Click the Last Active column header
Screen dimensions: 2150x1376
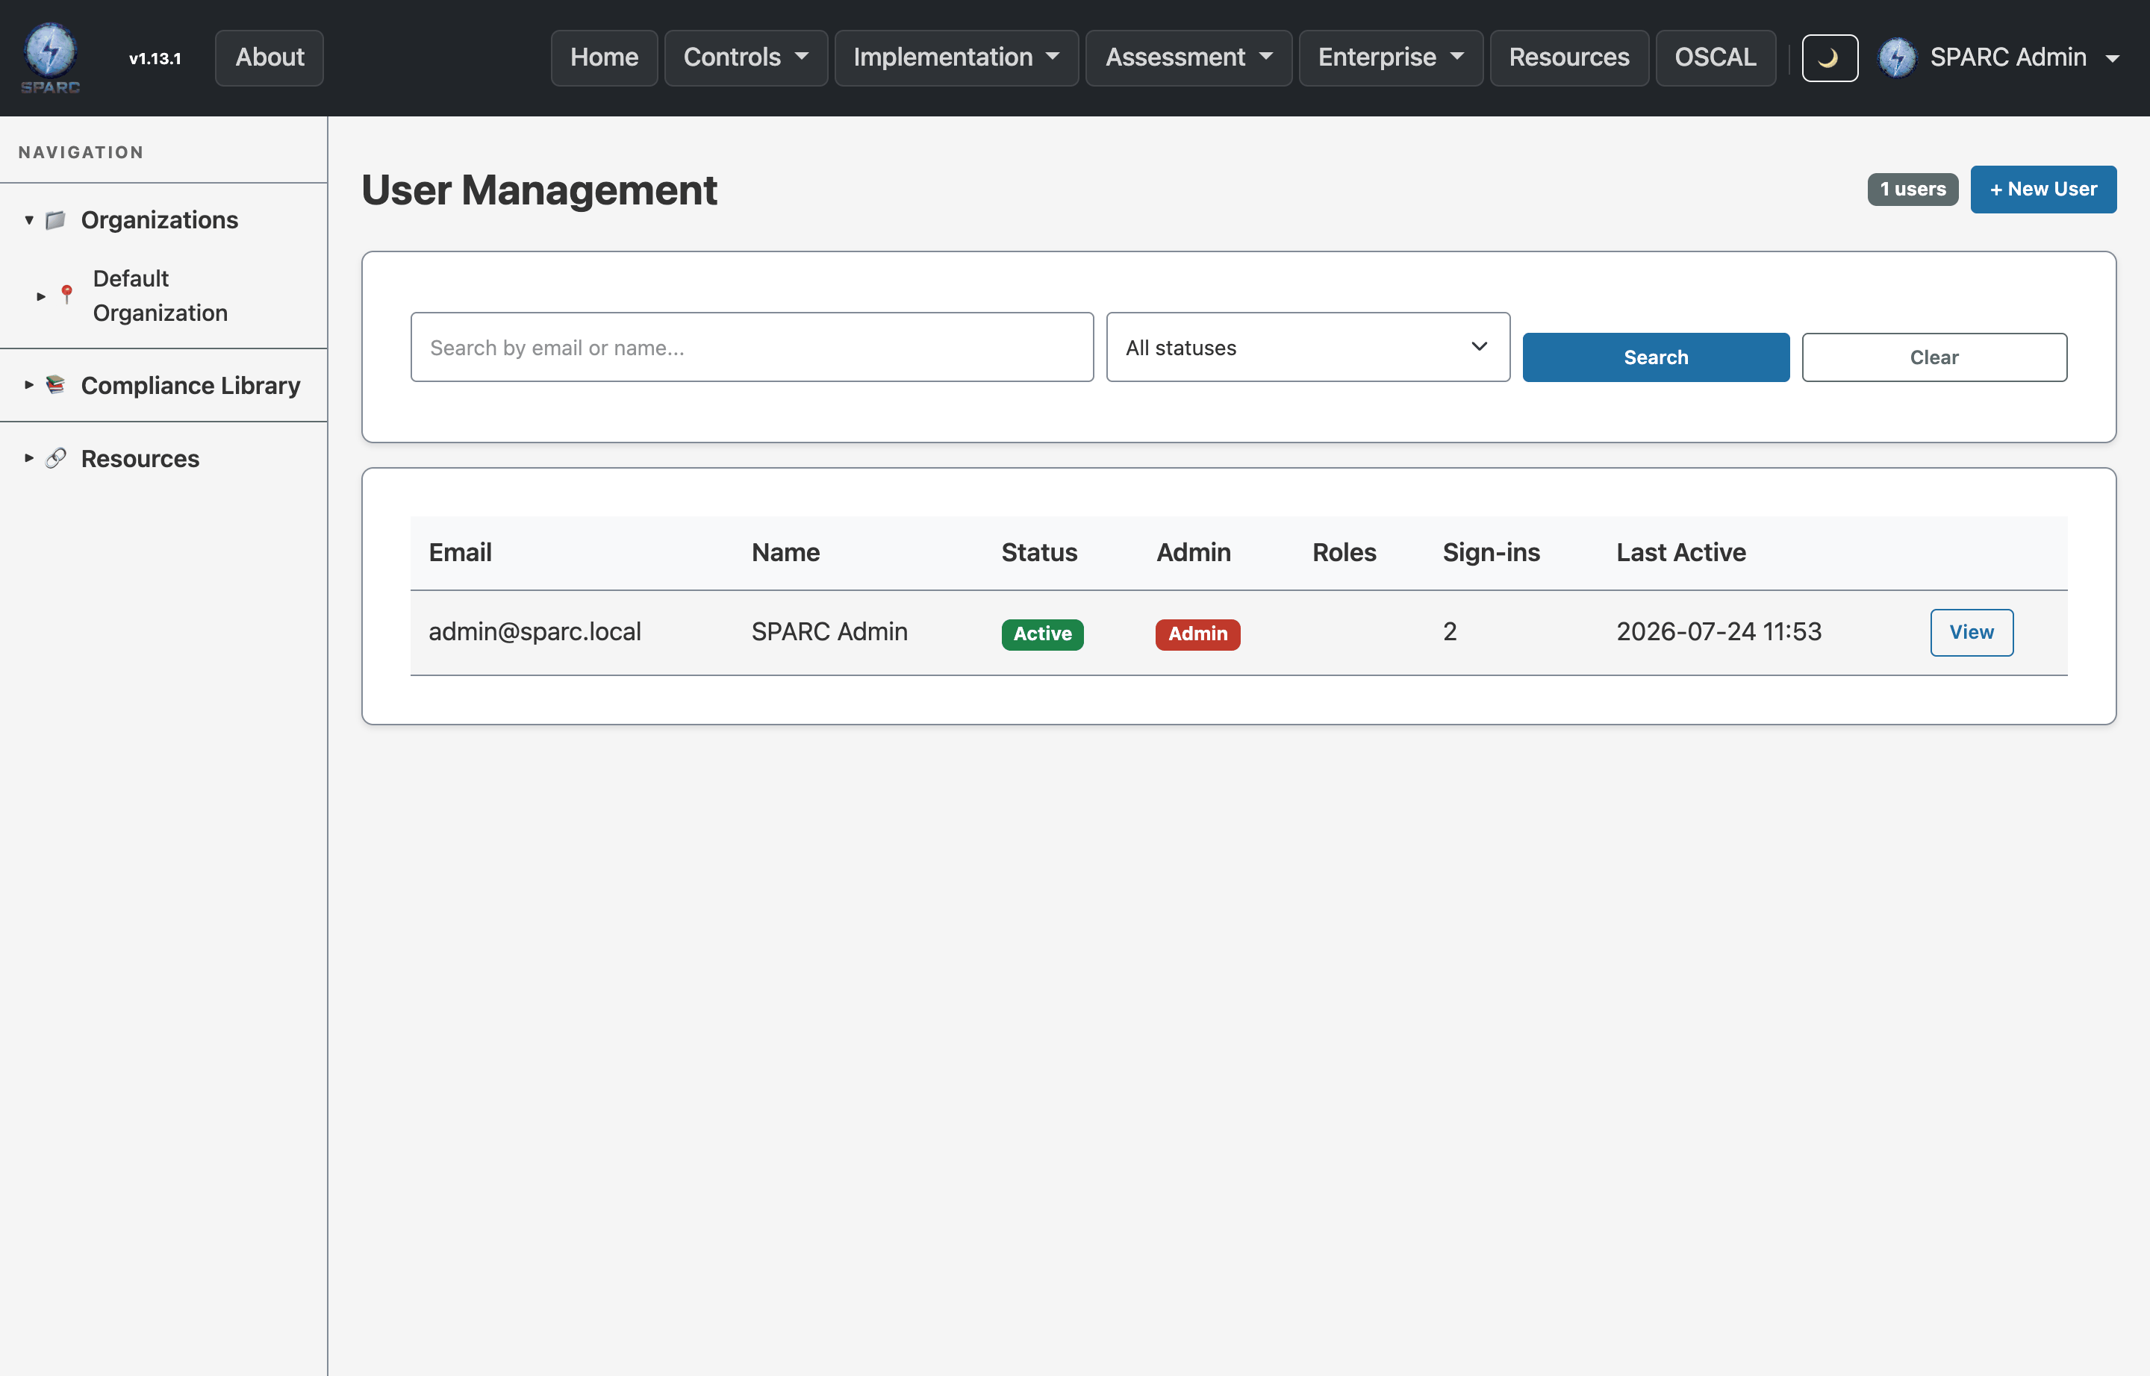(x=1680, y=552)
